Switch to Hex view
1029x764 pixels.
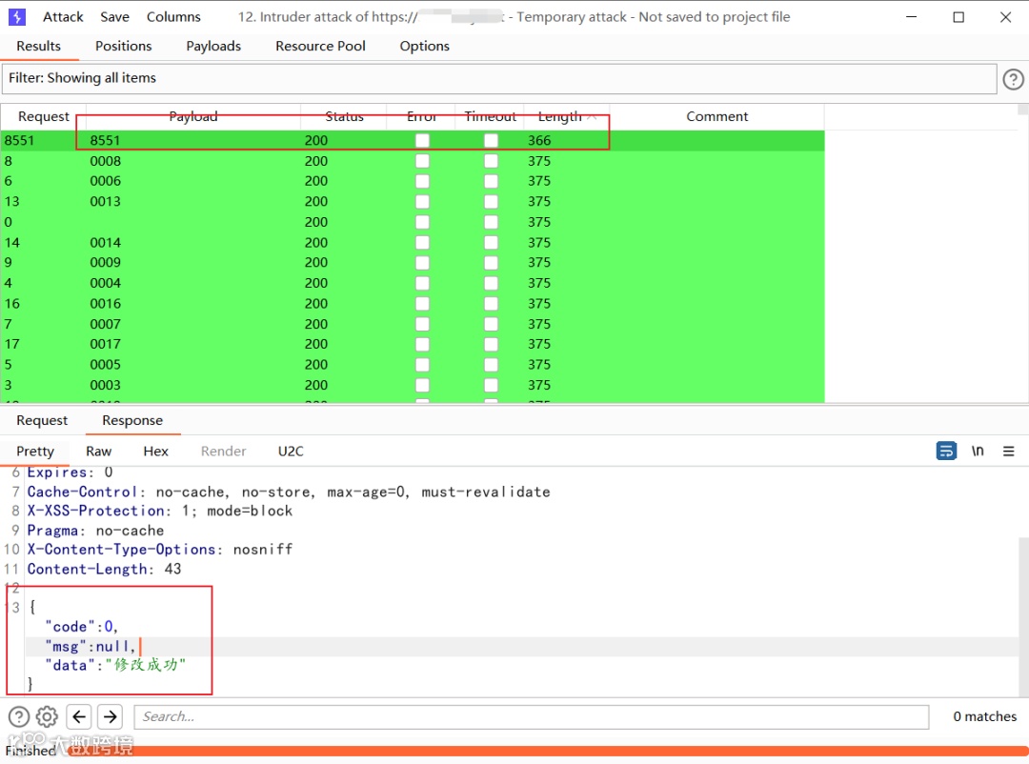click(155, 451)
